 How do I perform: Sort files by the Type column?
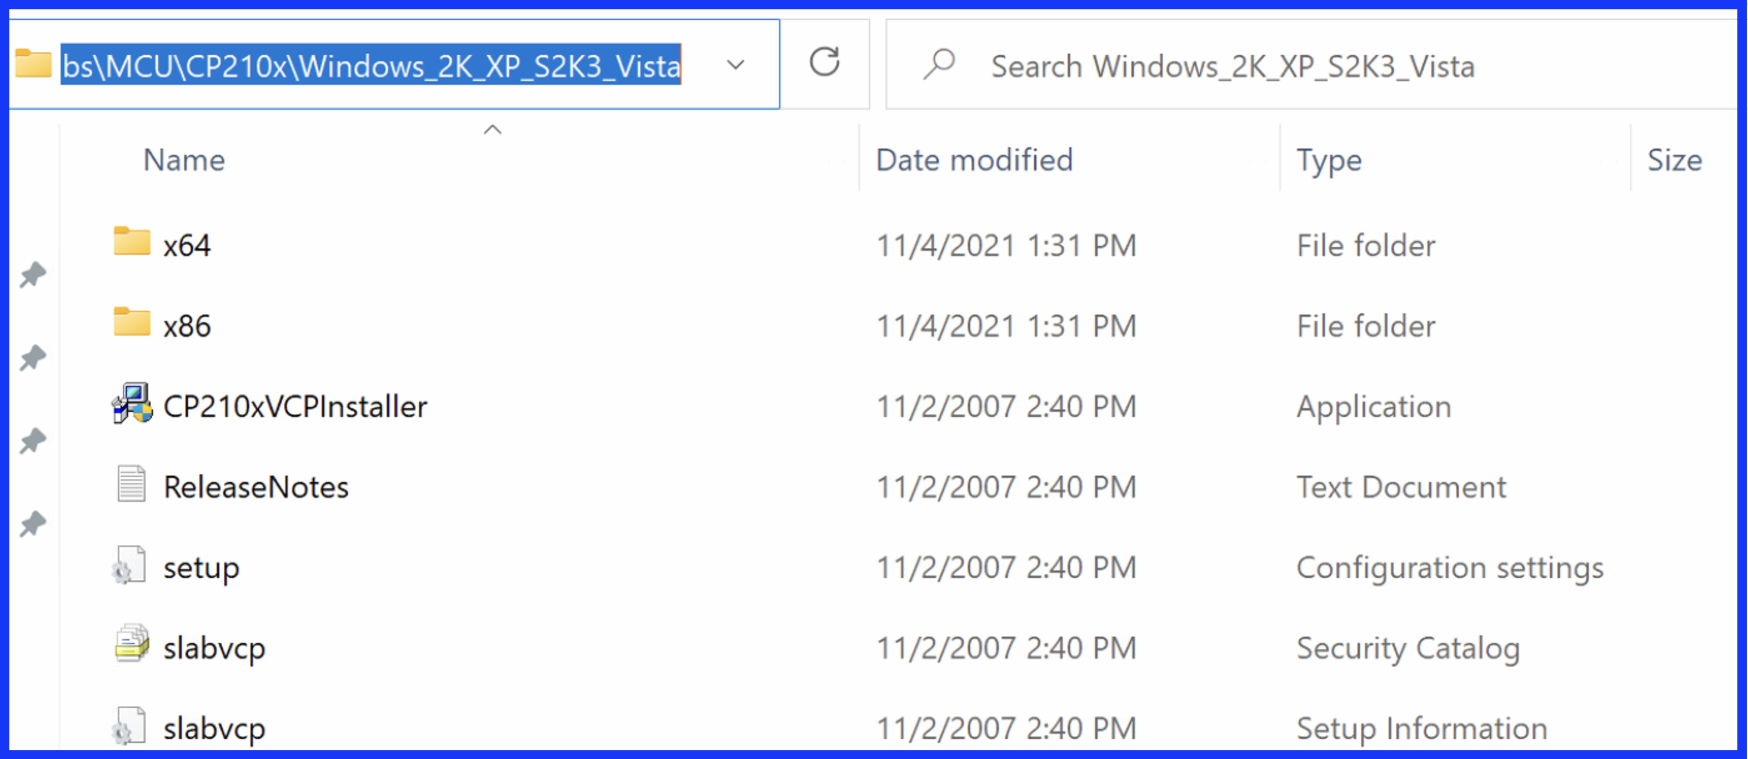[1329, 161]
